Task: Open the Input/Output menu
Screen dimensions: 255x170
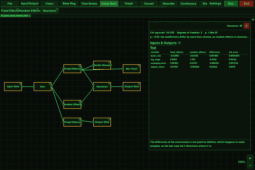Action: tap(30, 3)
